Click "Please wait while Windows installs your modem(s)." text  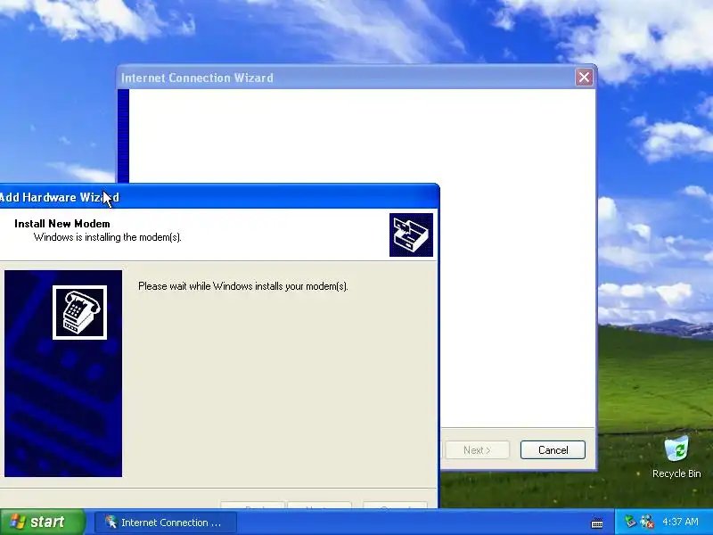(x=243, y=286)
